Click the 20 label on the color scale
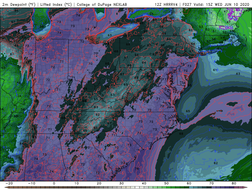Screen dimensions: 252x189 (99, 183)
